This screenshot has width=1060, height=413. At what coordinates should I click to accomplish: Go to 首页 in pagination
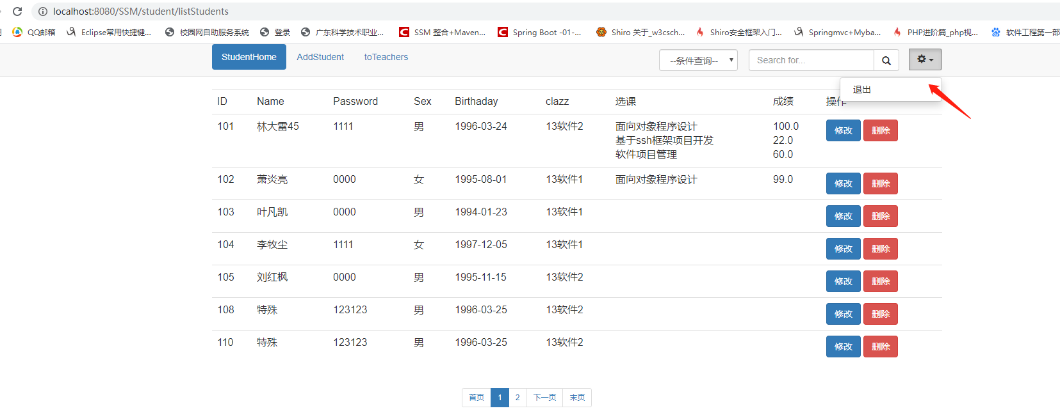coord(477,398)
